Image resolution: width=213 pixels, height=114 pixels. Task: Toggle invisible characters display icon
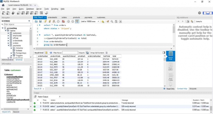116,21
